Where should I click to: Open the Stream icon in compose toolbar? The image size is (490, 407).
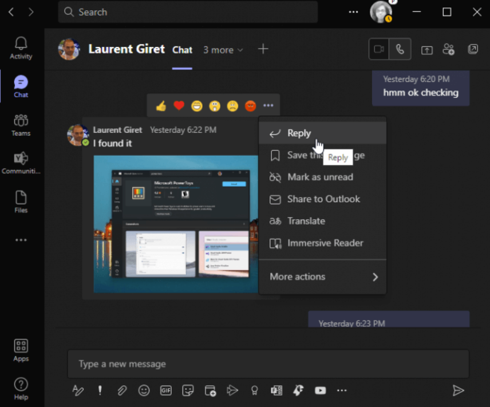pos(232,390)
